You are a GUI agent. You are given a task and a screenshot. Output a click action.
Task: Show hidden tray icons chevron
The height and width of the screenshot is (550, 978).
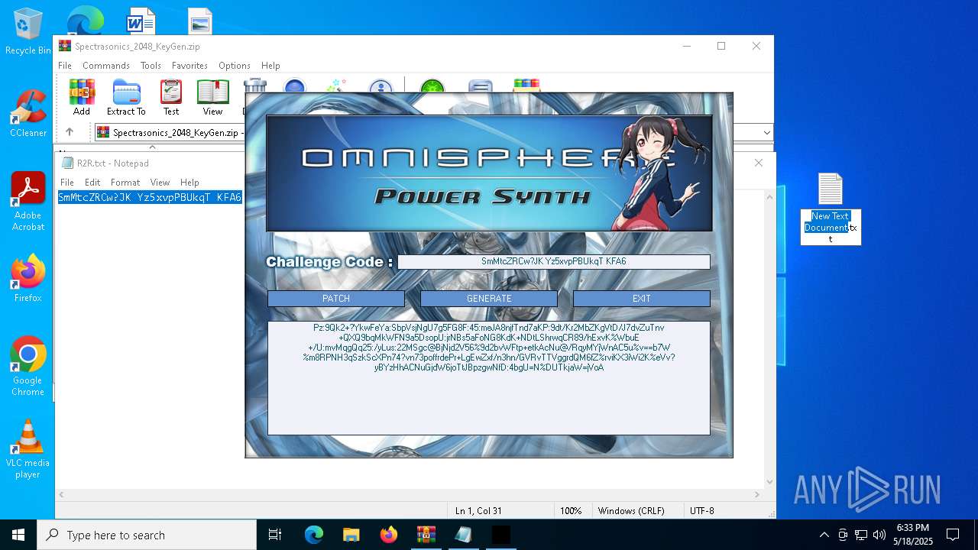(x=824, y=535)
